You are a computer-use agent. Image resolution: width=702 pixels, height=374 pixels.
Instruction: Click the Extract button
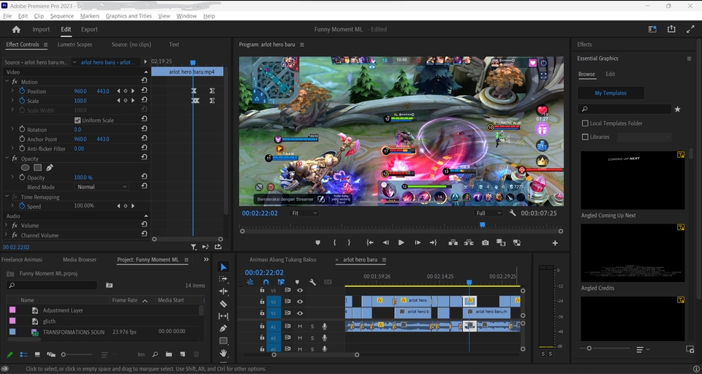(x=469, y=243)
